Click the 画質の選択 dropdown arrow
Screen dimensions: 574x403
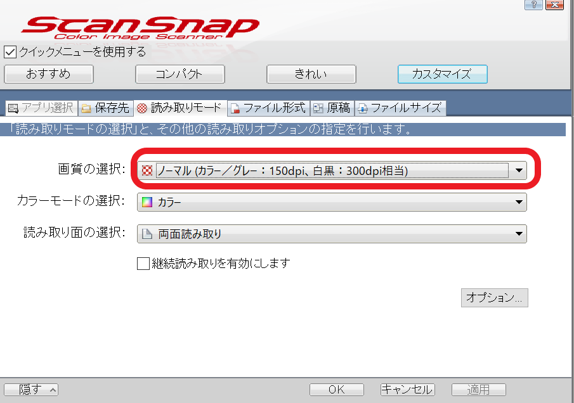click(x=519, y=170)
